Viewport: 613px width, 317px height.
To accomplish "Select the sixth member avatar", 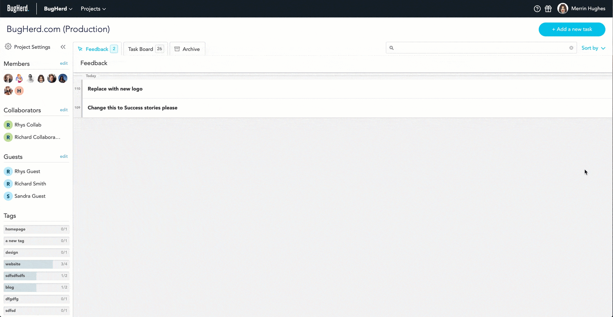I will (63, 78).
